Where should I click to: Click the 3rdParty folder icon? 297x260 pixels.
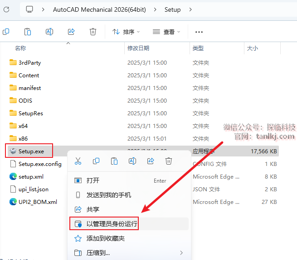pyautogui.click(x=13, y=62)
